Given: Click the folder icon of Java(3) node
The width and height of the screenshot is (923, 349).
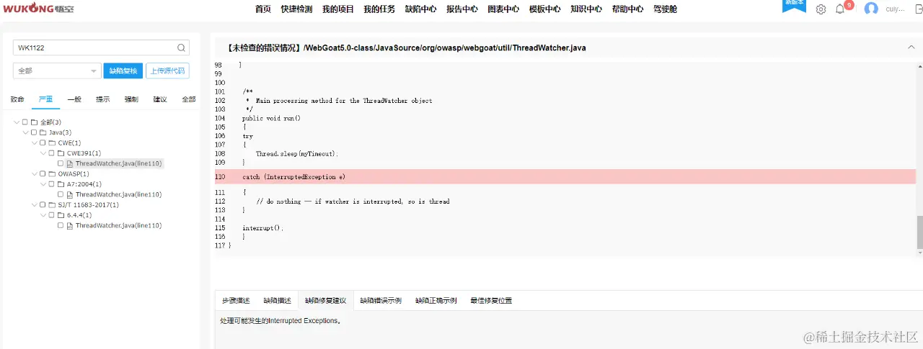Looking at the screenshot, I should click(43, 132).
